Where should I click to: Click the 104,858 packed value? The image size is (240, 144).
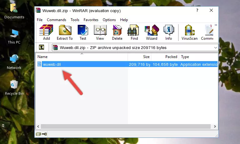coord(165,64)
